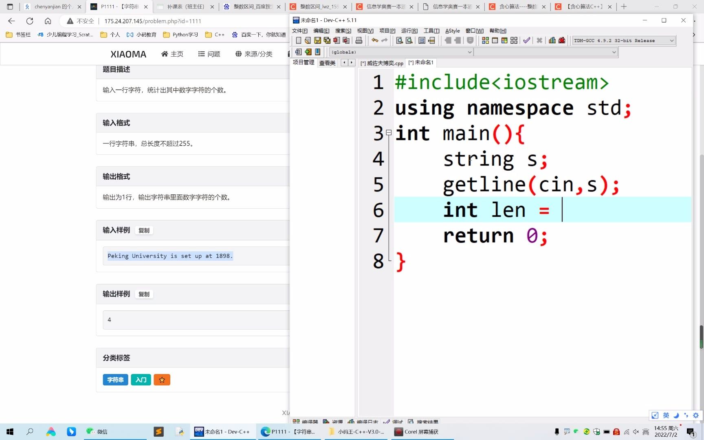Click the Indent icon in Dev-C++ toolbar
This screenshot has height=440, width=704.
tap(448, 40)
